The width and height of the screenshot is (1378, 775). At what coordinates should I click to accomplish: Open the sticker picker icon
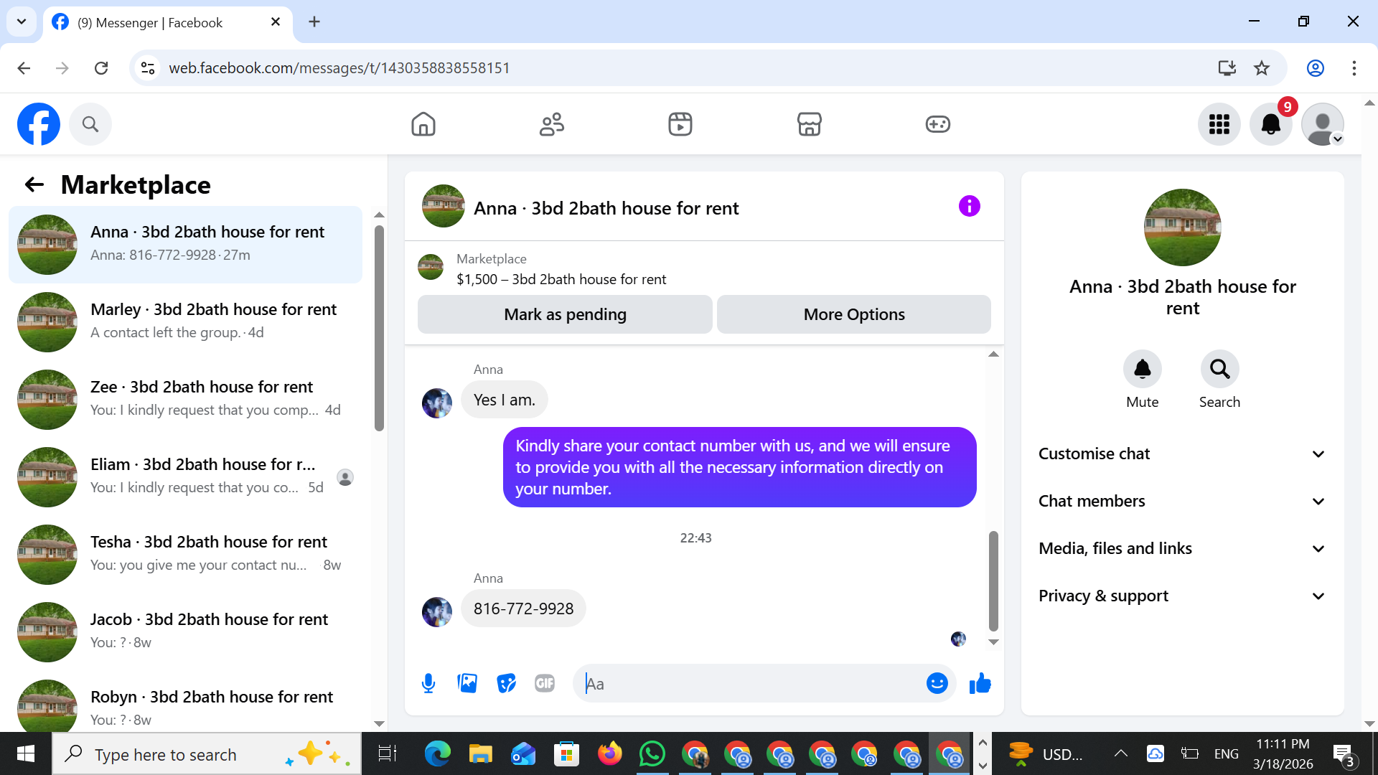point(506,683)
